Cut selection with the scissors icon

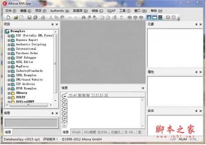tap(51, 17)
